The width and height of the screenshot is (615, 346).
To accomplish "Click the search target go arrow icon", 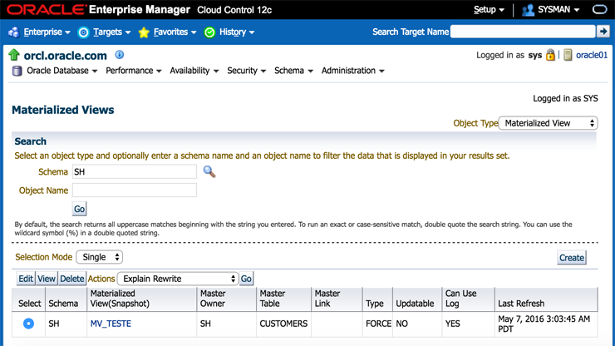I will [603, 32].
